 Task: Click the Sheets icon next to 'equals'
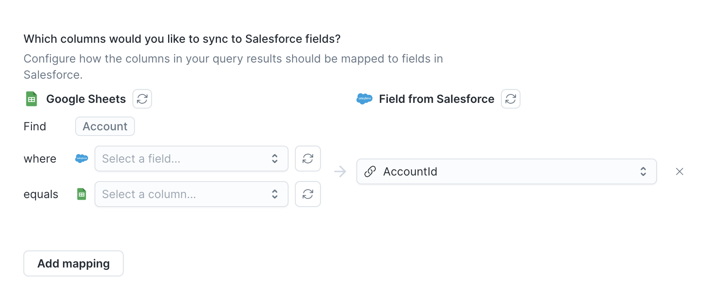pyautogui.click(x=82, y=194)
